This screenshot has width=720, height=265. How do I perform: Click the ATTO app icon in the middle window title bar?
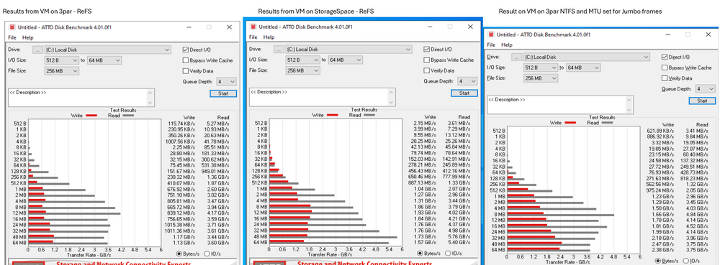(253, 27)
